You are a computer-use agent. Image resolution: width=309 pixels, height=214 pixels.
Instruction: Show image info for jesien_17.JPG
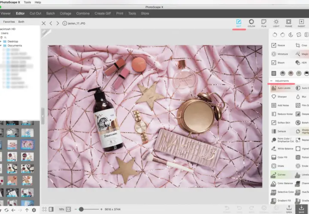tap(65, 23)
